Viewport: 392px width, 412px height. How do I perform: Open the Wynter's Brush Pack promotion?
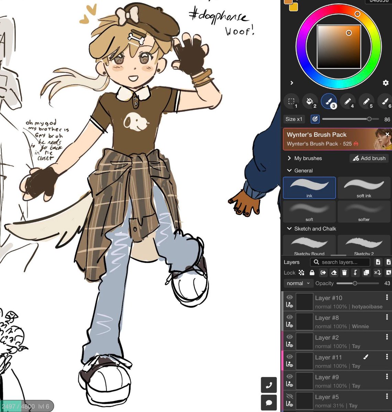(x=337, y=139)
